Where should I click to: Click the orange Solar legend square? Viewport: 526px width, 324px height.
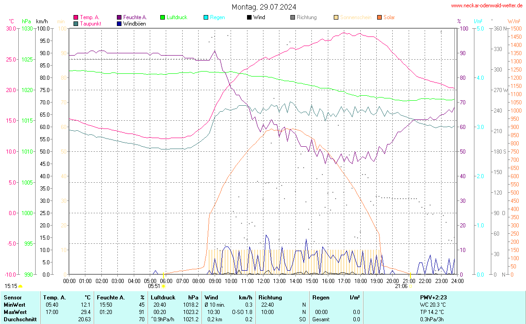pyautogui.click(x=379, y=17)
